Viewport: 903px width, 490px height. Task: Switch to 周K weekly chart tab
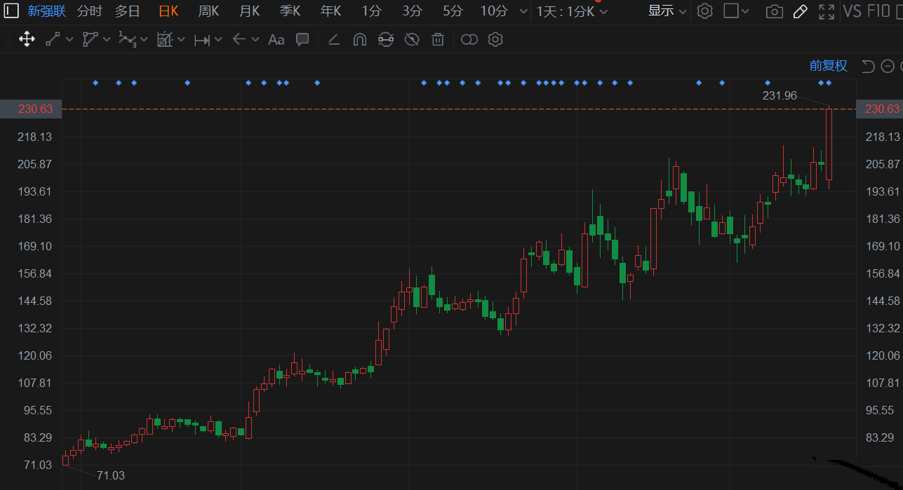tap(208, 11)
